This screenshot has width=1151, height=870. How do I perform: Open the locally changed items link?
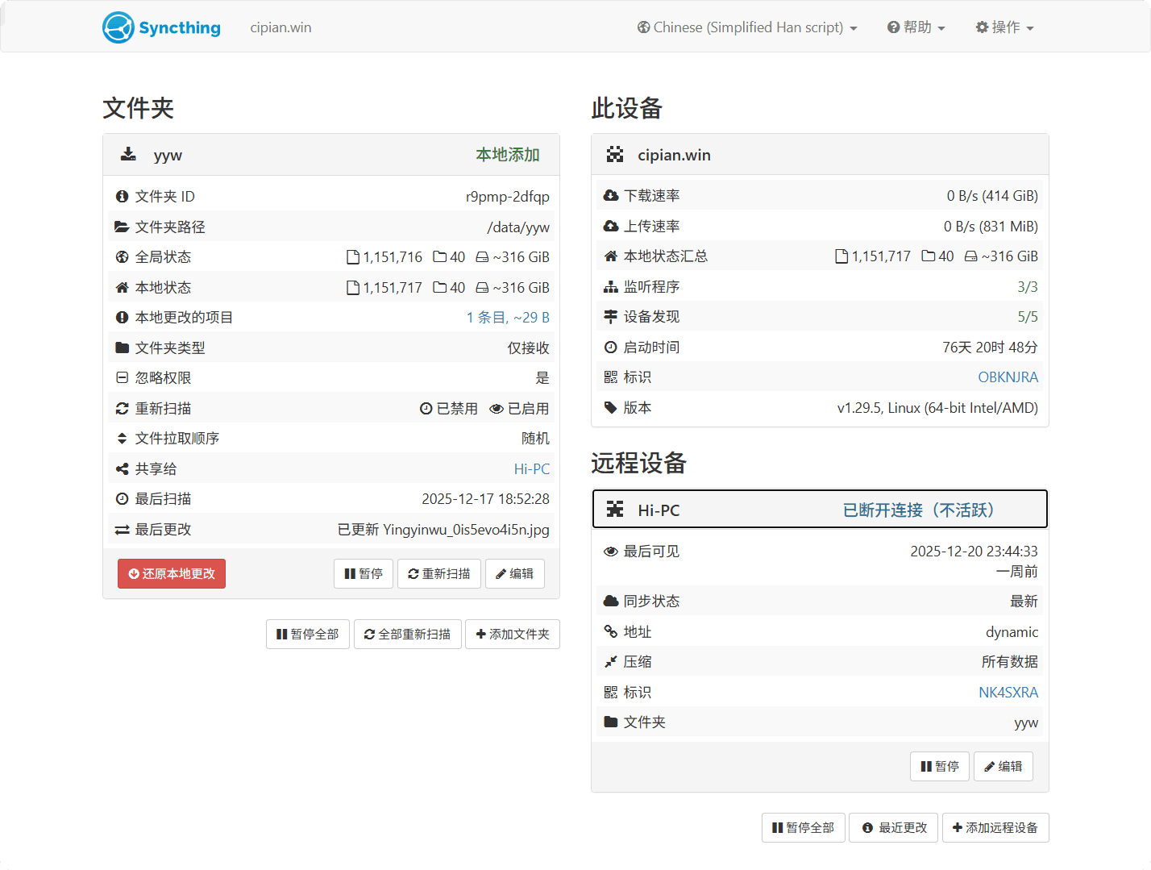(508, 318)
